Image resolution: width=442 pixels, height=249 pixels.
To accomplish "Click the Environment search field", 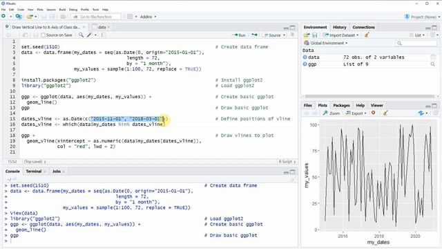I will (x=416, y=43).
